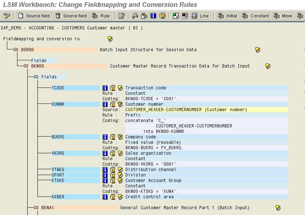Click help icon beside Company code

(x=113, y=137)
